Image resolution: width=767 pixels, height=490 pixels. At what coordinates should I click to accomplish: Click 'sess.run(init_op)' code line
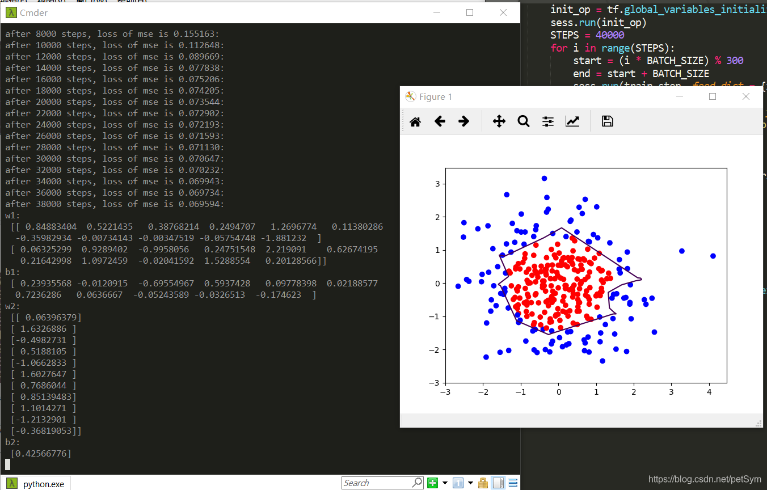pos(599,23)
